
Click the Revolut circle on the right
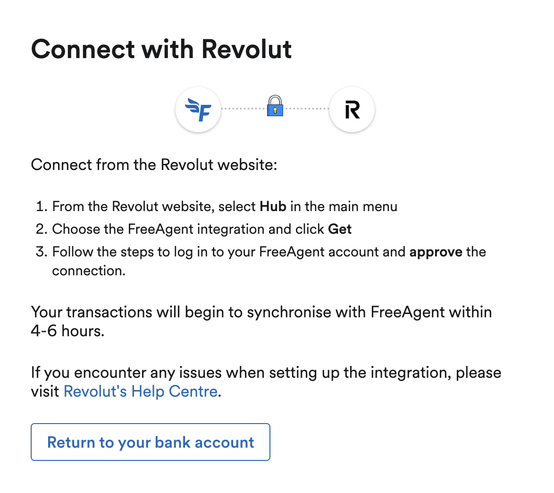coord(352,109)
